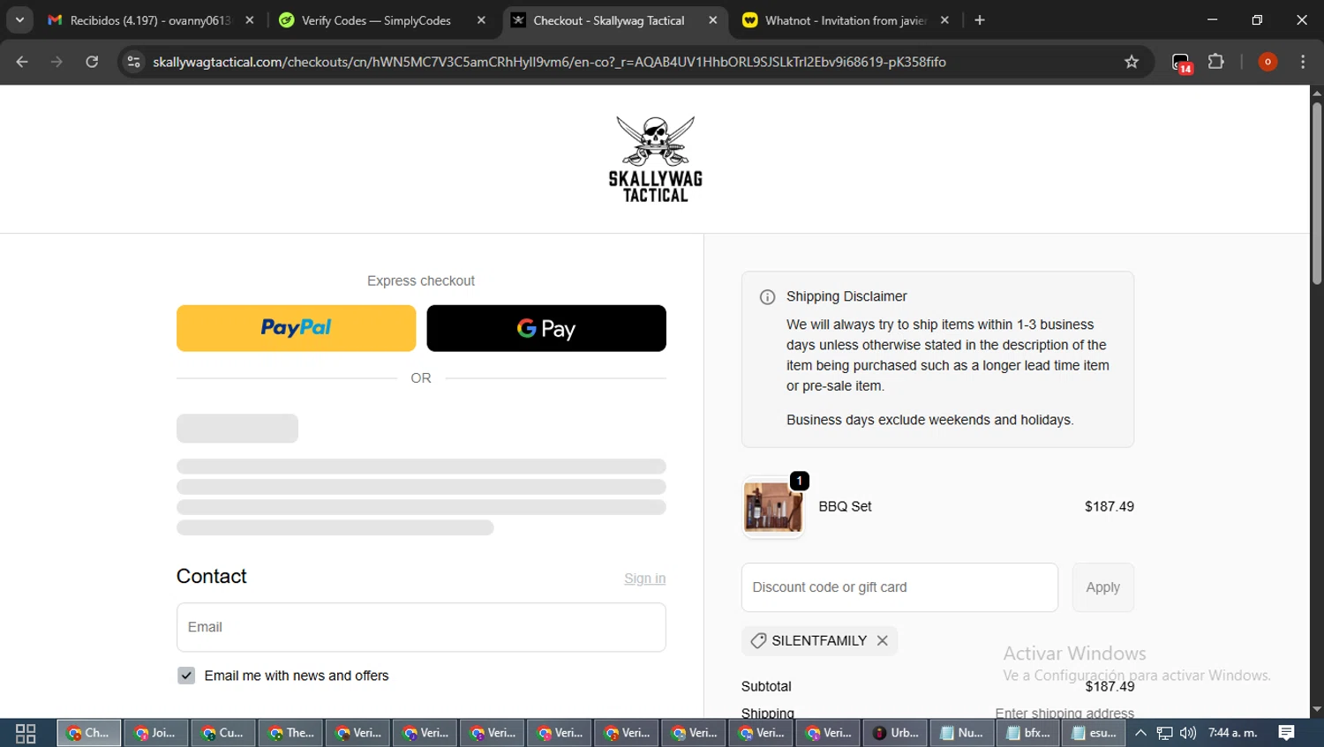Bookmark this page with the star
Image resolution: width=1324 pixels, height=747 pixels.
pos(1132,62)
